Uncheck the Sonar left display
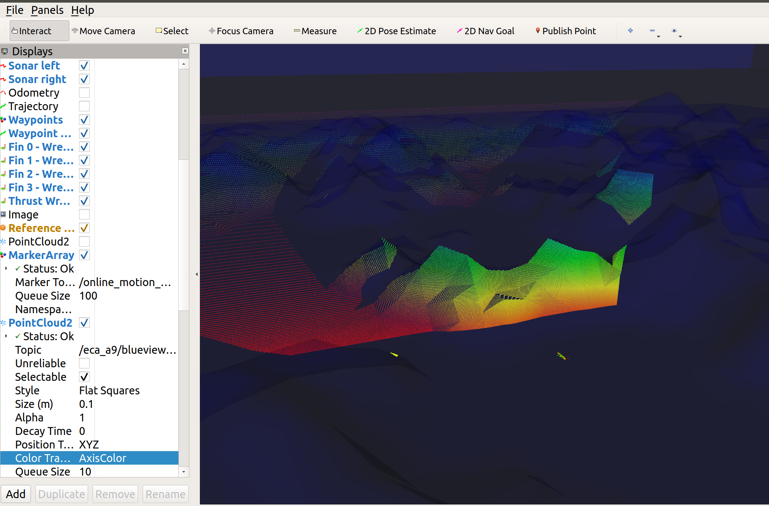This screenshot has height=506, width=769. click(x=84, y=65)
